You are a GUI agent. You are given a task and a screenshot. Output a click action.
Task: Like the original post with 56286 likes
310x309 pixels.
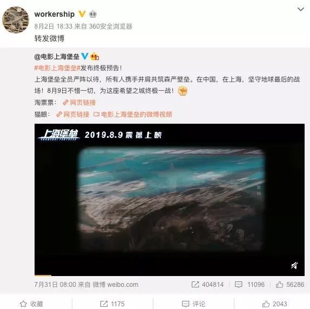pyautogui.click(x=290, y=285)
